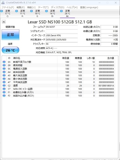Image resolution: width=120 pixels, height=160 pixels.
Task: Open the ファイル(F) menu
Action: pos(8,7)
